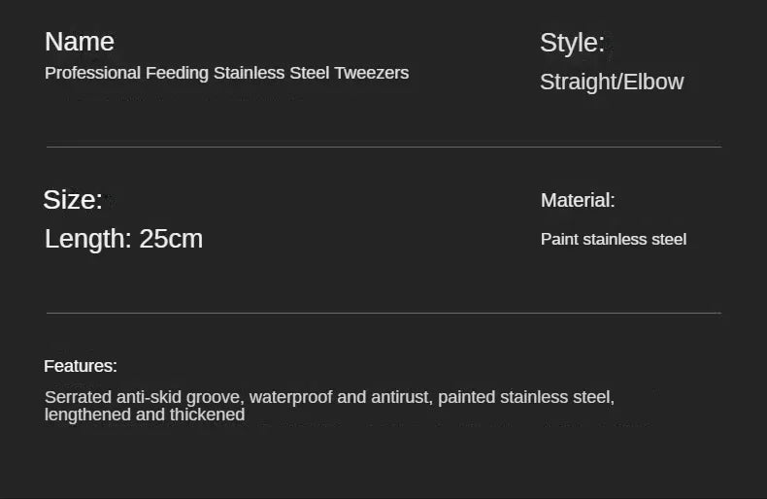767x499 pixels.
Task: Click the "Material:" heading
Action: 578,200
